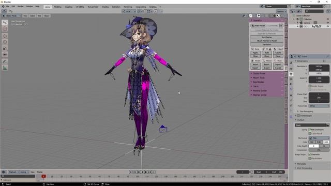This screenshot has width=331, height=186.
Task: Select the Cursor tool in the toolbar
Action: pyautogui.click(x=5, y=29)
